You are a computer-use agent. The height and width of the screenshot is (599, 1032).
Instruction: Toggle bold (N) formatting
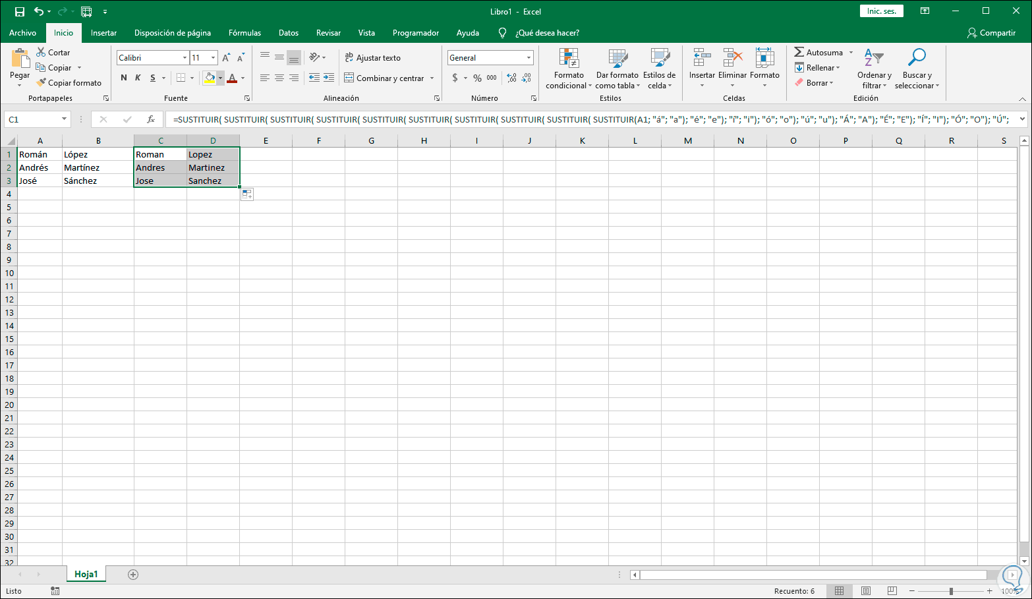123,77
